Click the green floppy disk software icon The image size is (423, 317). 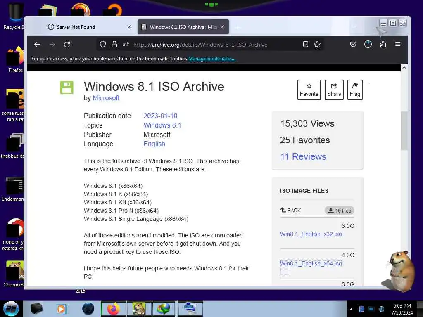click(x=67, y=88)
